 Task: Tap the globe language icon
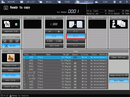pos(114,2)
